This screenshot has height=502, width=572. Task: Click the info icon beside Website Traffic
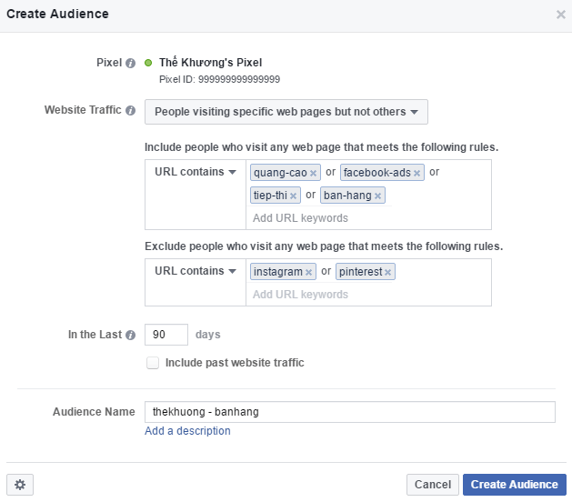131,111
